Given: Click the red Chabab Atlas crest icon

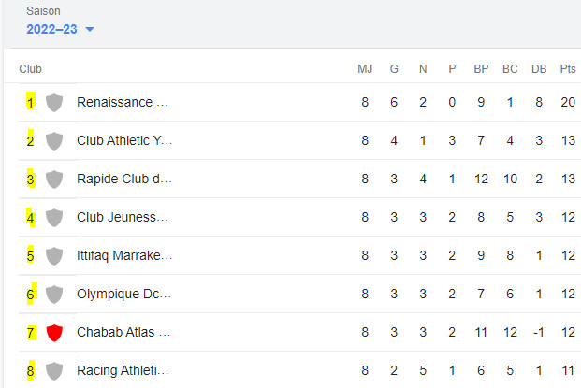Looking at the screenshot, I should click(54, 332).
